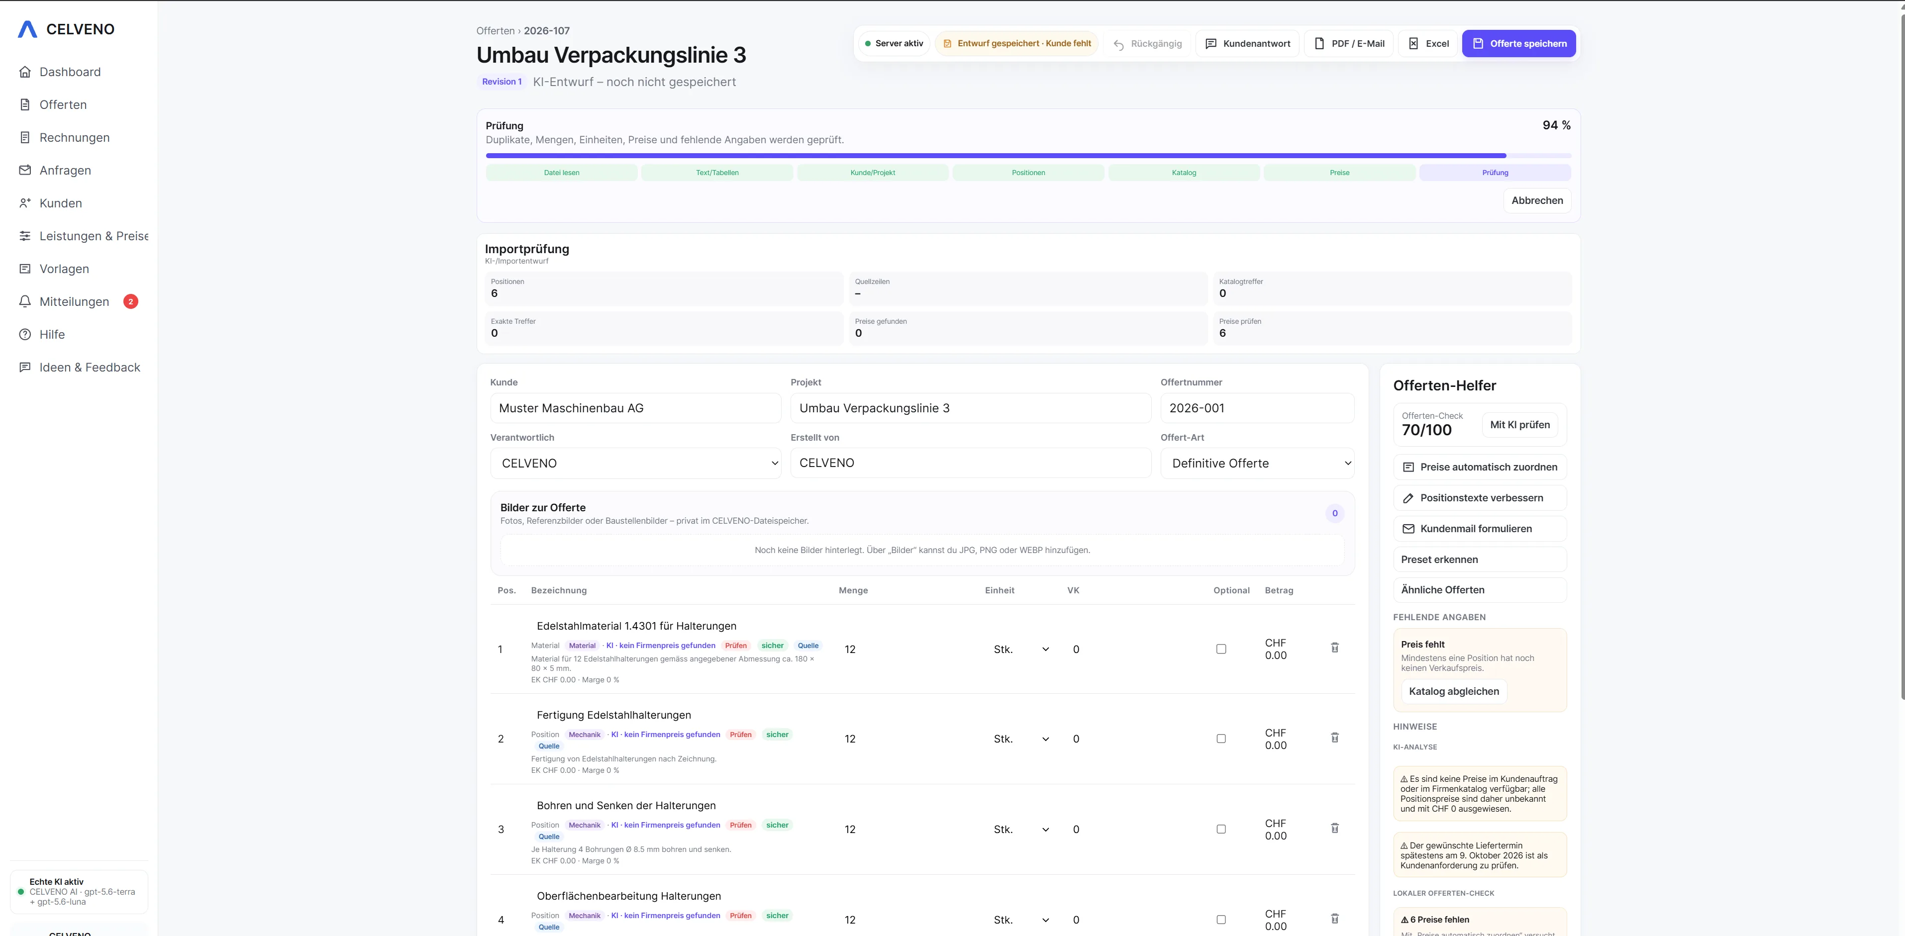
Task: Toggle Optional checkbox for Bohren und Senken
Action: [x=1221, y=830]
